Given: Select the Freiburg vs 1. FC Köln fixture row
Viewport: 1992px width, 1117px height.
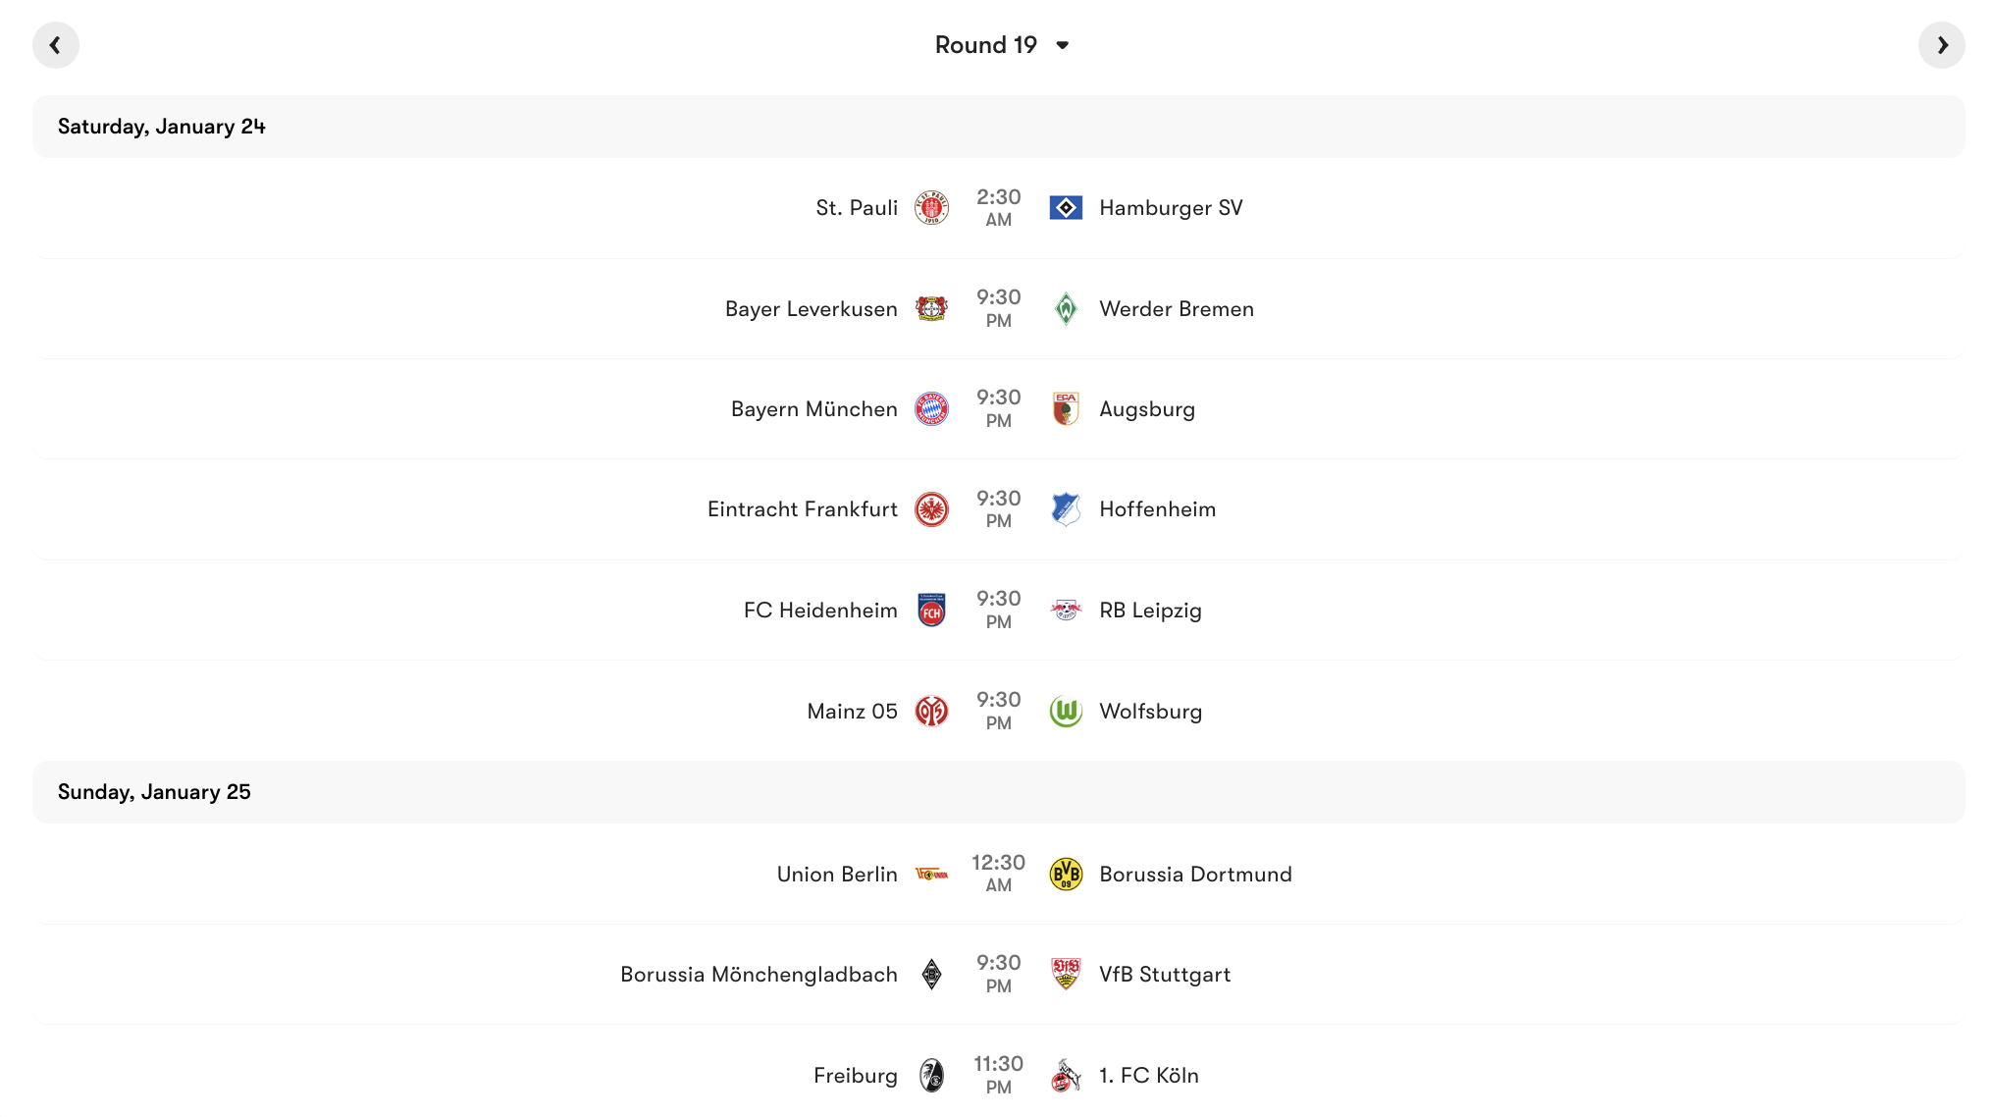Looking at the screenshot, I should (998, 1075).
